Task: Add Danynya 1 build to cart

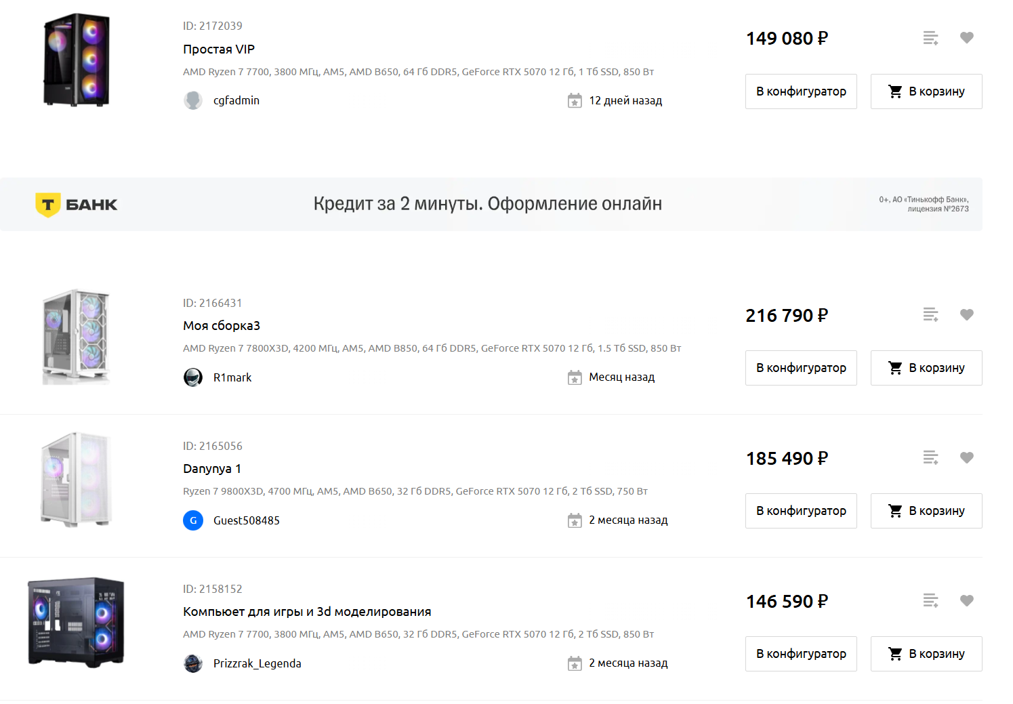Action: pos(926,511)
